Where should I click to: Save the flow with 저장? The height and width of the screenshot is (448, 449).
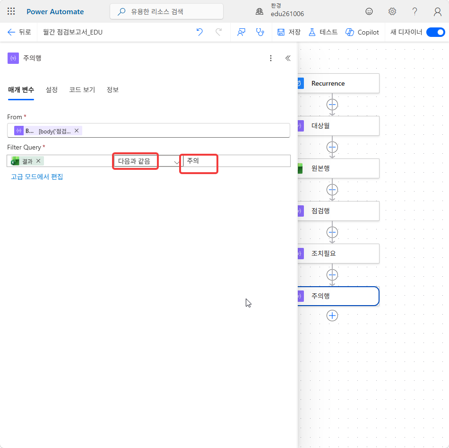[x=289, y=32]
